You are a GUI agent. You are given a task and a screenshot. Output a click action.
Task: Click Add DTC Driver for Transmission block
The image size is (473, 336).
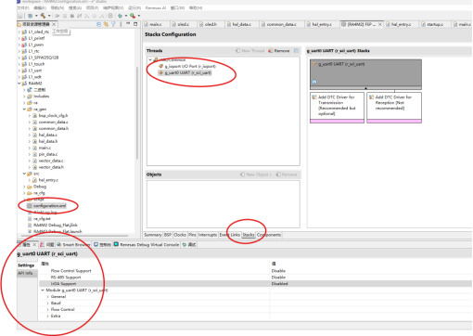pos(337,108)
